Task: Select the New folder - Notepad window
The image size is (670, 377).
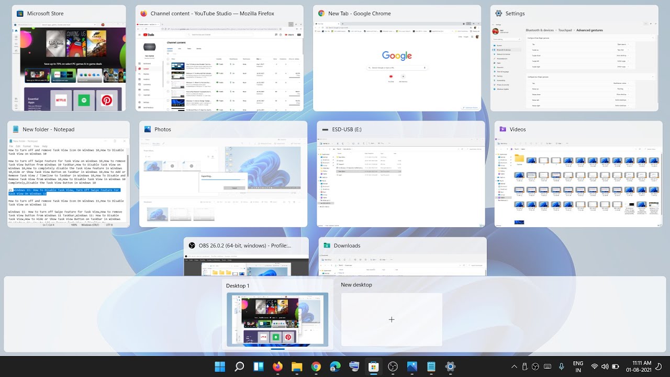Action: [x=69, y=174]
